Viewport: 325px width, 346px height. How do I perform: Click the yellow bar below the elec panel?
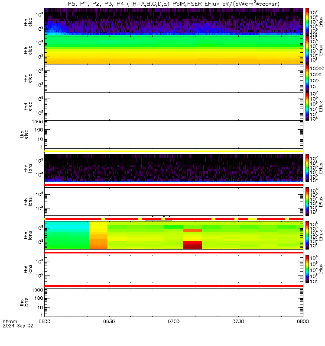[174, 151]
